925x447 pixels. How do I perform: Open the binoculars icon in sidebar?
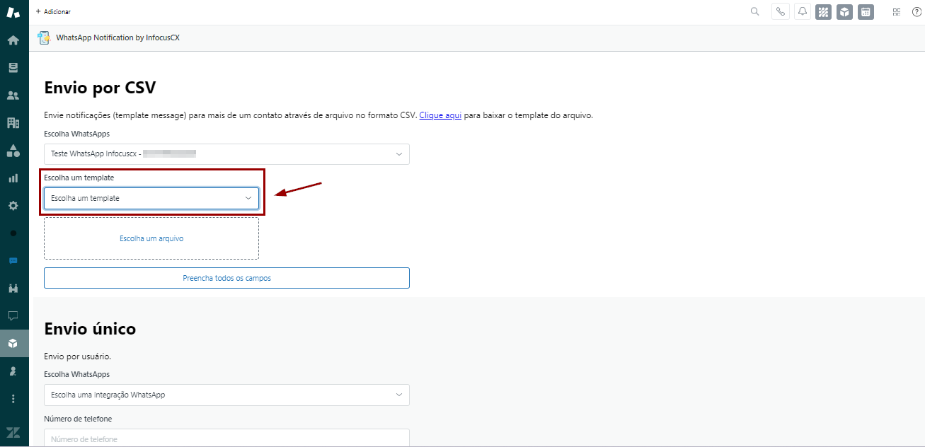tap(13, 289)
